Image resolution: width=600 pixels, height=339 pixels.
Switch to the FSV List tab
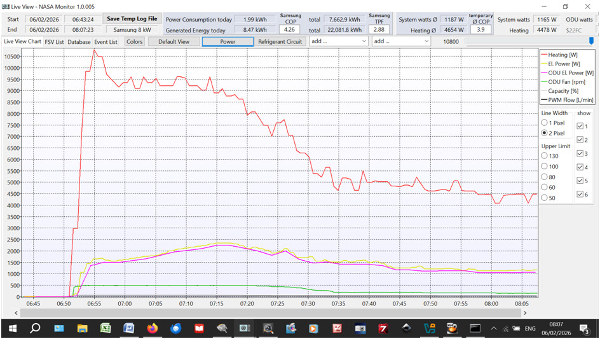[x=54, y=42]
